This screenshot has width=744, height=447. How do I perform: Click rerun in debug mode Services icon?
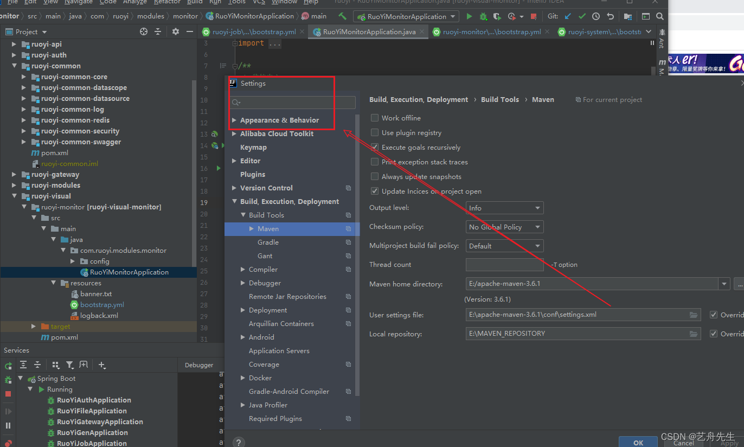point(8,380)
